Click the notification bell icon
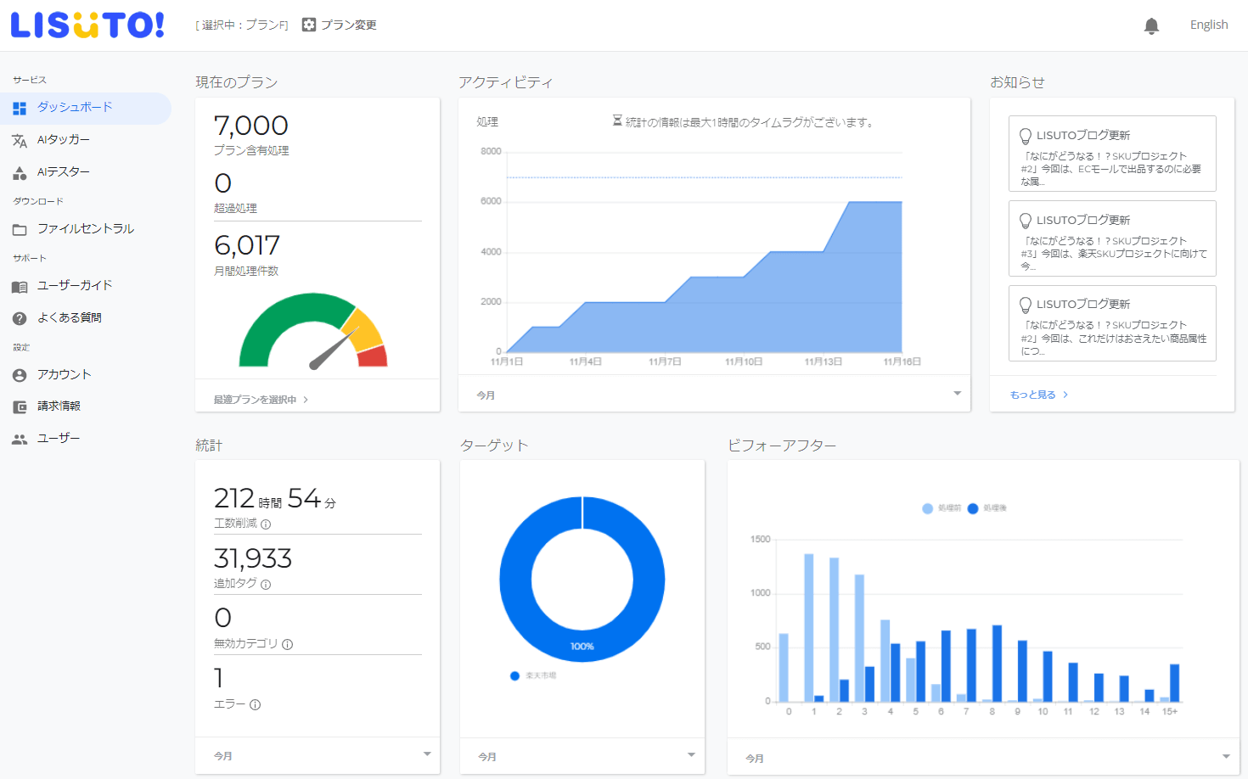The height and width of the screenshot is (779, 1248). (x=1151, y=25)
